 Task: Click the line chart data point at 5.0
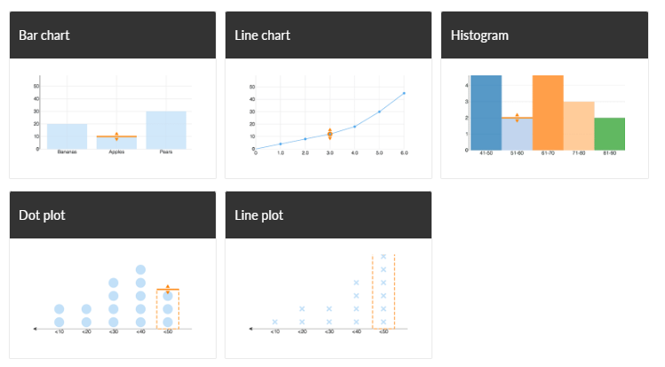(379, 112)
